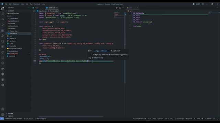The width and height of the screenshot is (220, 123).
Task: Run the database.ts file with play icon
Action: tap(117, 8)
